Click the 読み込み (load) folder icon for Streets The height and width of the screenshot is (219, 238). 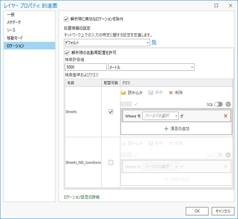(123, 93)
